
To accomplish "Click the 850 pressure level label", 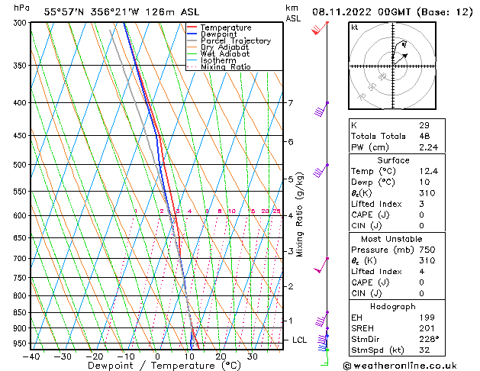I will [21, 312].
